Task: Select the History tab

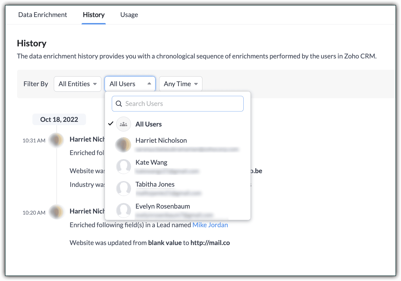Action: pos(94,15)
